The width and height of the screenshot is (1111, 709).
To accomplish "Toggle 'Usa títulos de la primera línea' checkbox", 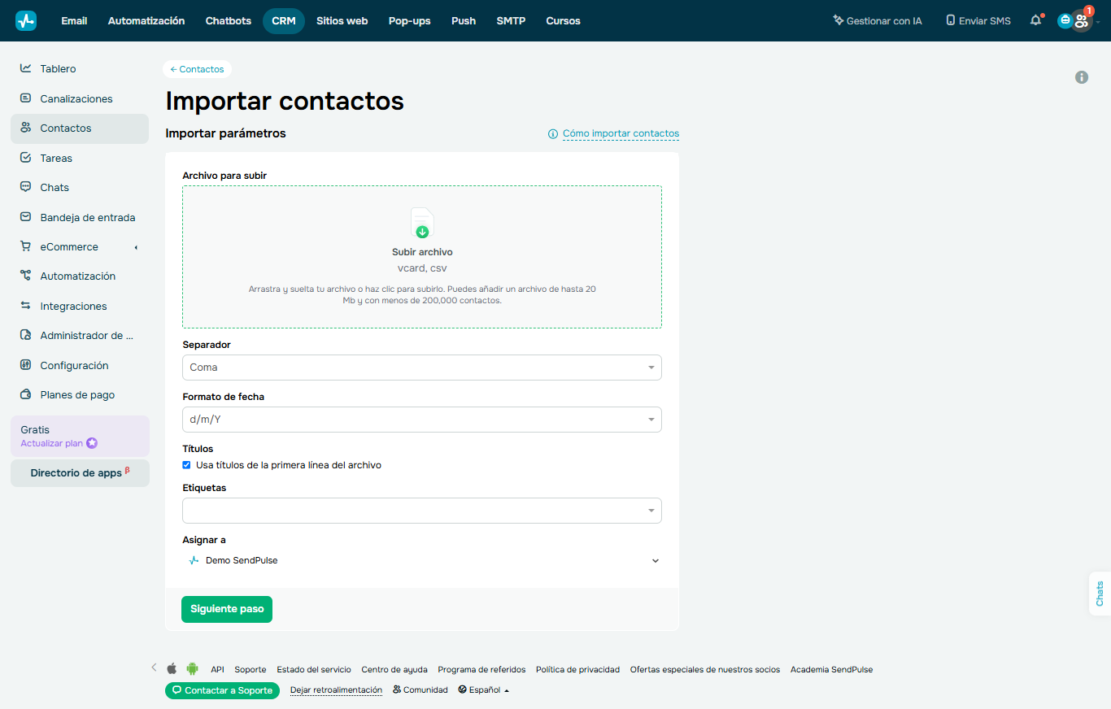I will click(187, 465).
